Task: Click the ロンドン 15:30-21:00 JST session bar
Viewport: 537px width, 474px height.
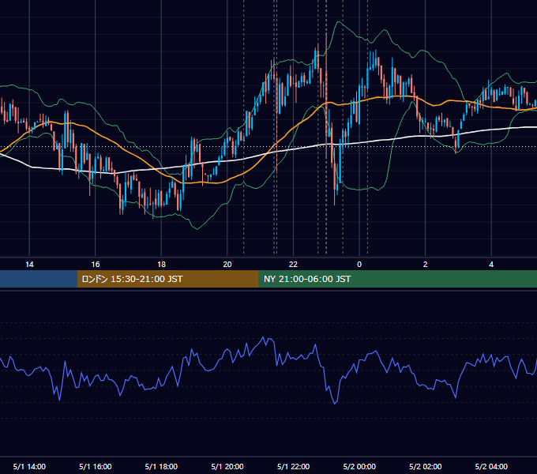Action: click(x=167, y=279)
